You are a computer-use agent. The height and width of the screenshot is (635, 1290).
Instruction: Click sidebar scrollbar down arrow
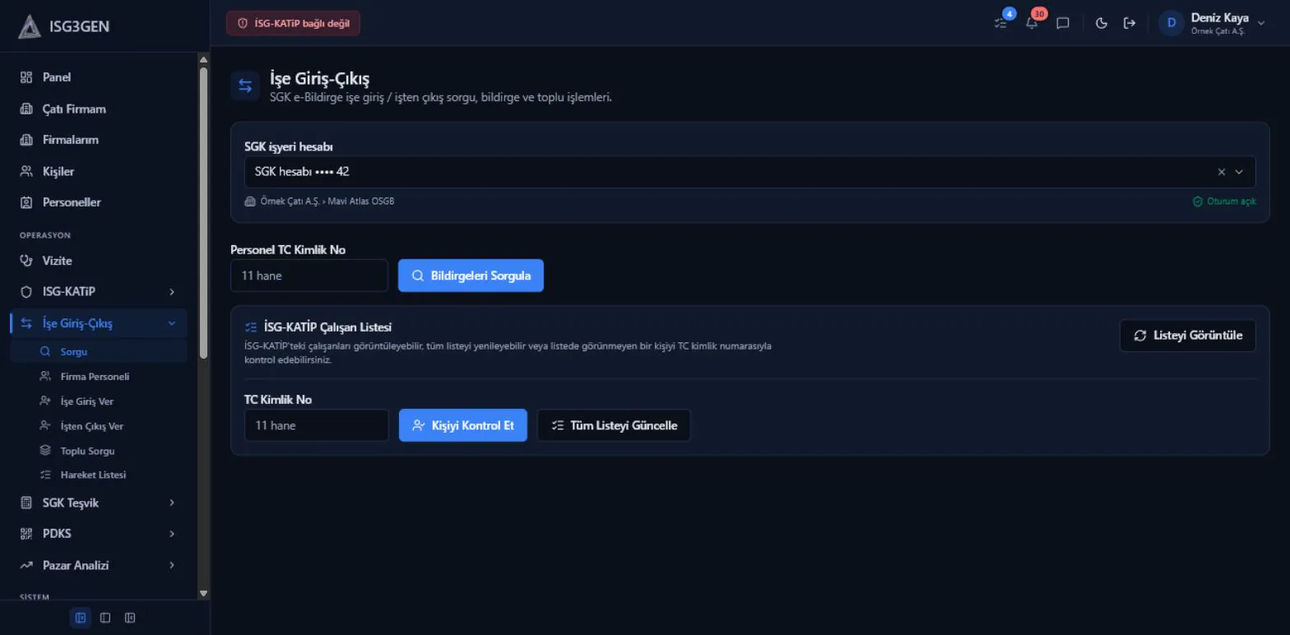tap(203, 593)
